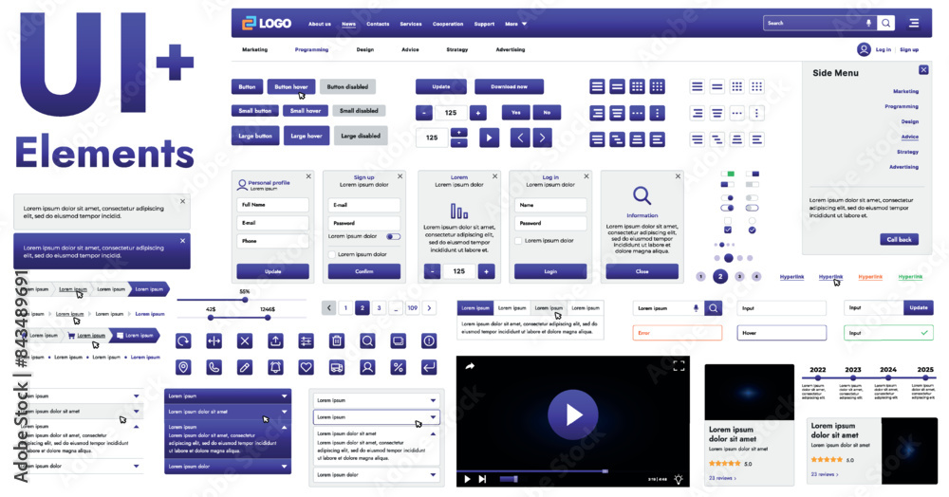Click the Download now button
949x497 pixels.
(509, 86)
